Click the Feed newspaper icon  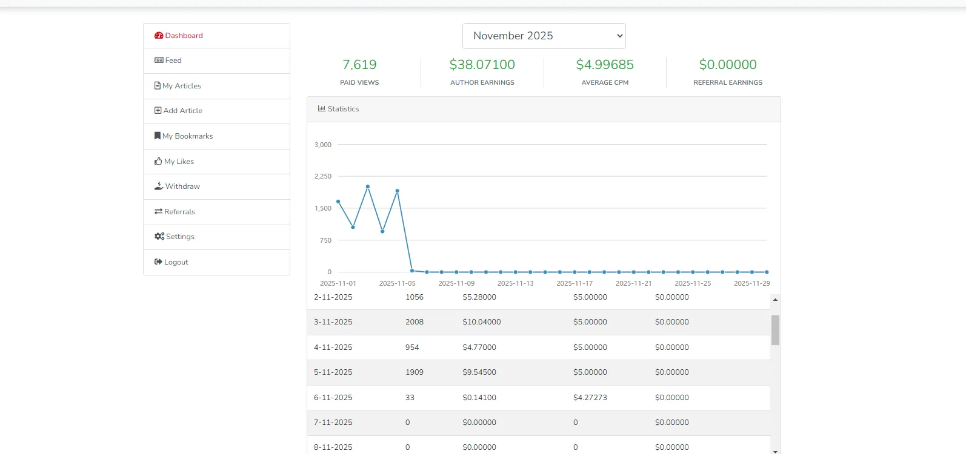click(x=159, y=61)
